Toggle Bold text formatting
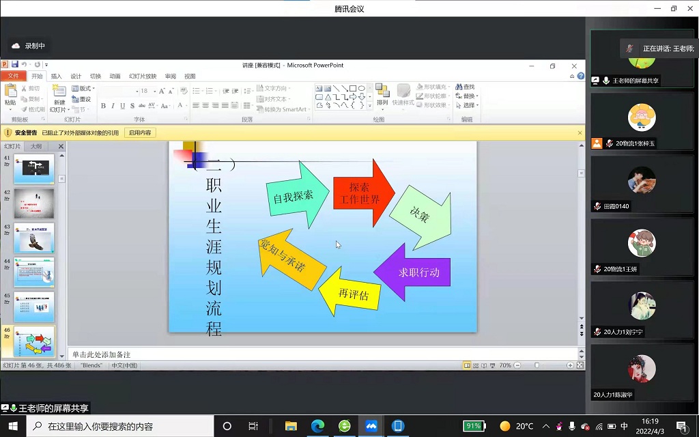This screenshot has height=437, width=699. [x=103, y=106]
